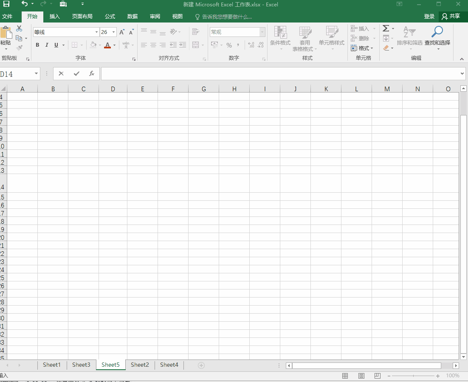Image resolution: width=468 pixels, height=382 pixels.
Task: Toggle italic formatting
Action: [x=47, y=45]
